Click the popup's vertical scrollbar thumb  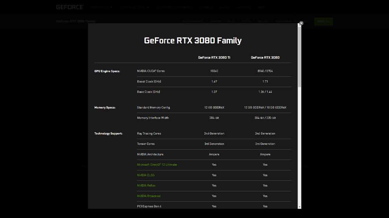click(300, 56)
